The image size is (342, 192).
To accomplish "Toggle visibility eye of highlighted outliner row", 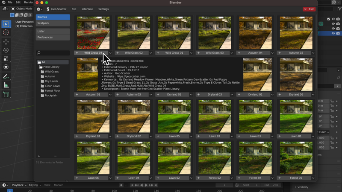I will click(333, 33).
